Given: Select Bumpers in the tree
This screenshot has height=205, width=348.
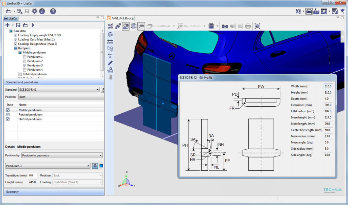Looking at the screenshot, I should click(24, 48).
